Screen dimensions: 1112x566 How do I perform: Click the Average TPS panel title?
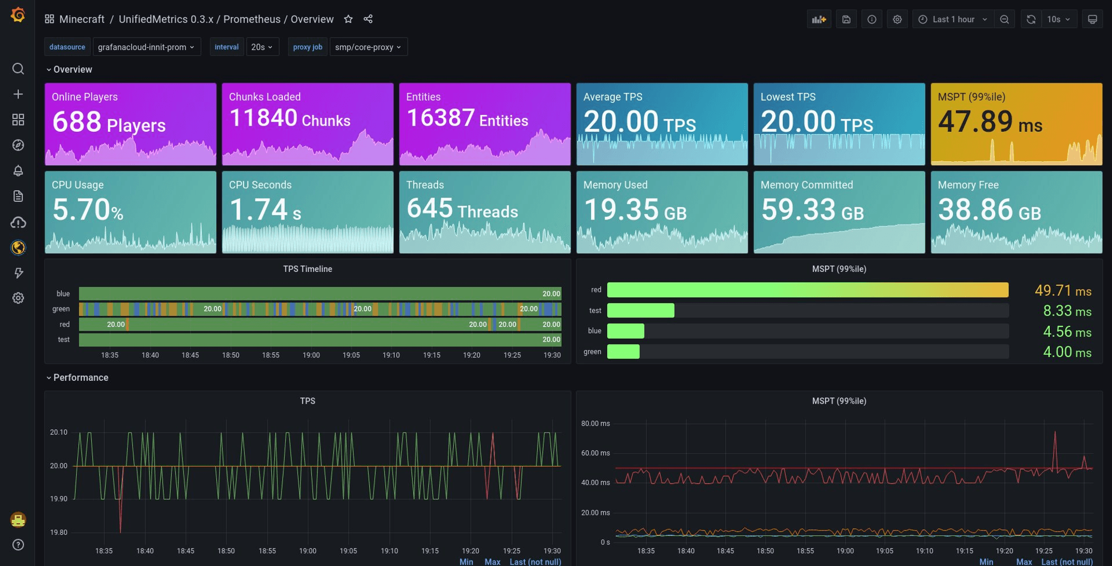point(613,97)
